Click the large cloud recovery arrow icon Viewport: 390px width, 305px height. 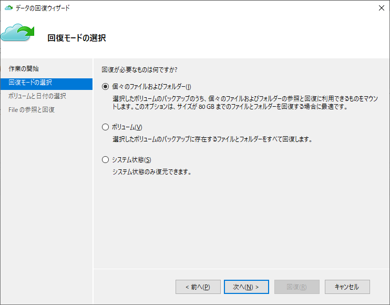[17, 33]
